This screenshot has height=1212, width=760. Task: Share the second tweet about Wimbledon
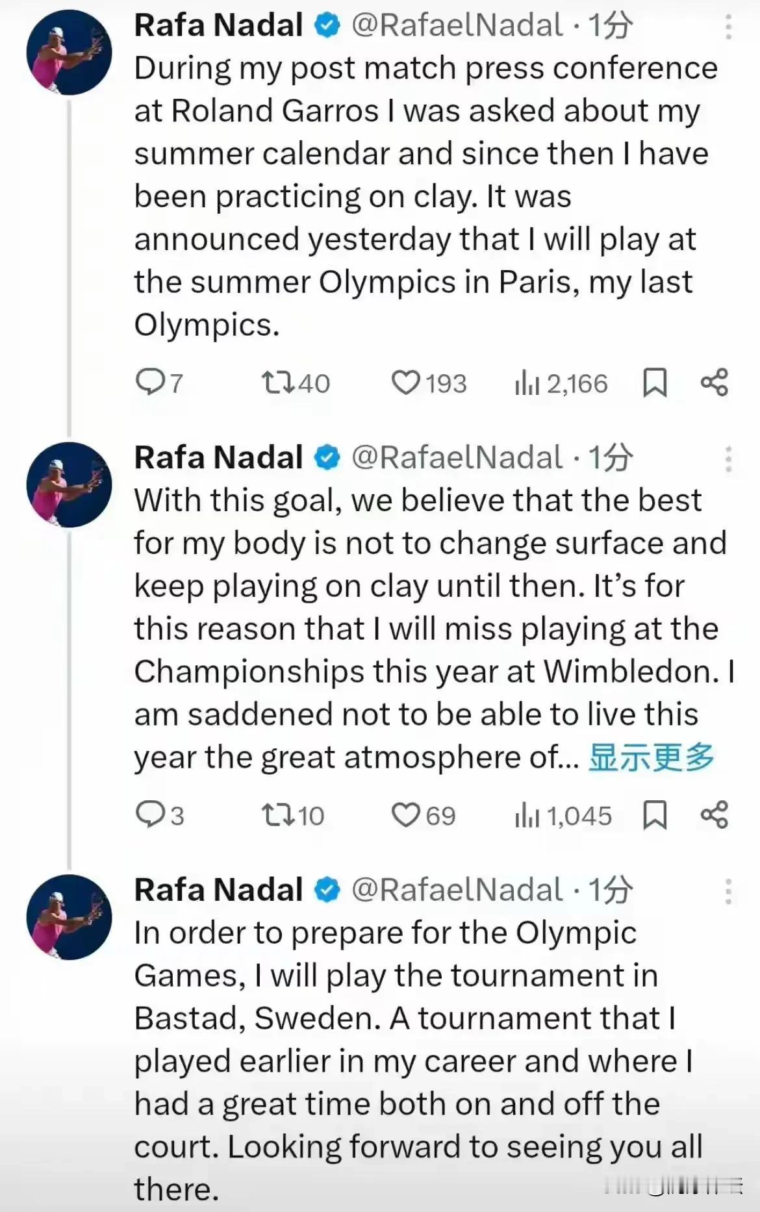(715, 814)
